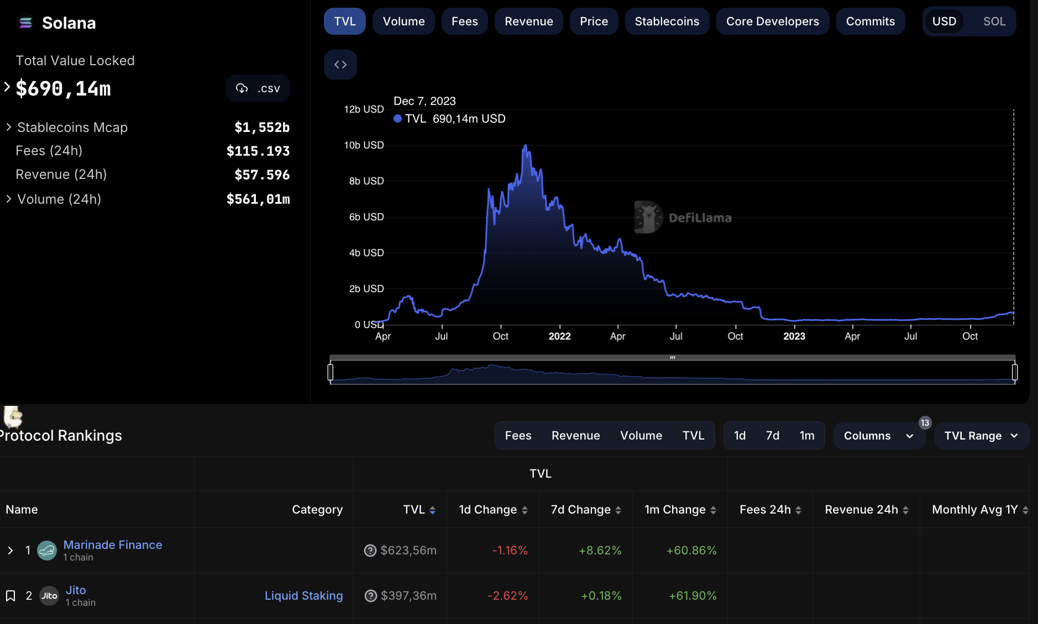The height and width of the screenshot is (624, 1038).
Task: Toggle Core Developers metric on chart
Action: point(773,22)
